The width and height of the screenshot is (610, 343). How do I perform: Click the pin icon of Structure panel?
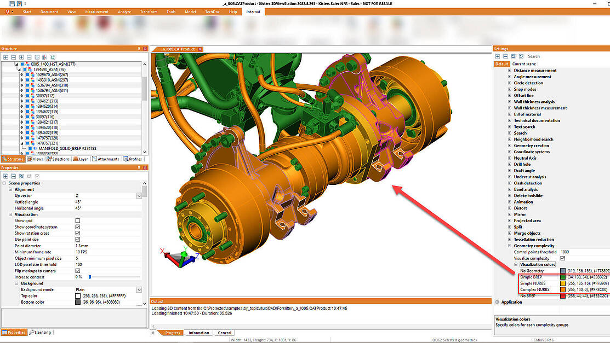pos(139,49)
